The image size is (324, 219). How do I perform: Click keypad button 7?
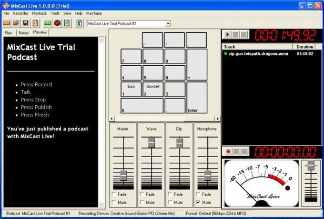(131, 56)
